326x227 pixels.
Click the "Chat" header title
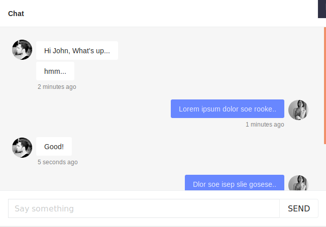pos(16,14)
